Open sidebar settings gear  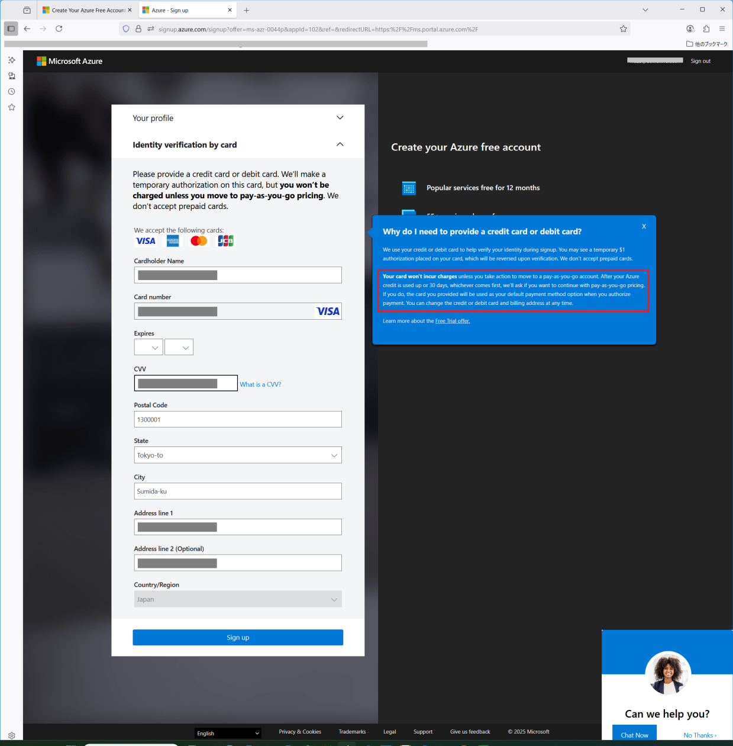click(x=11, y=735)
